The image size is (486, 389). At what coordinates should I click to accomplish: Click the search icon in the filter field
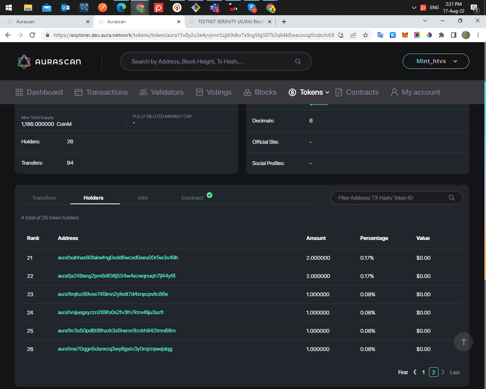tap(451, 198)
